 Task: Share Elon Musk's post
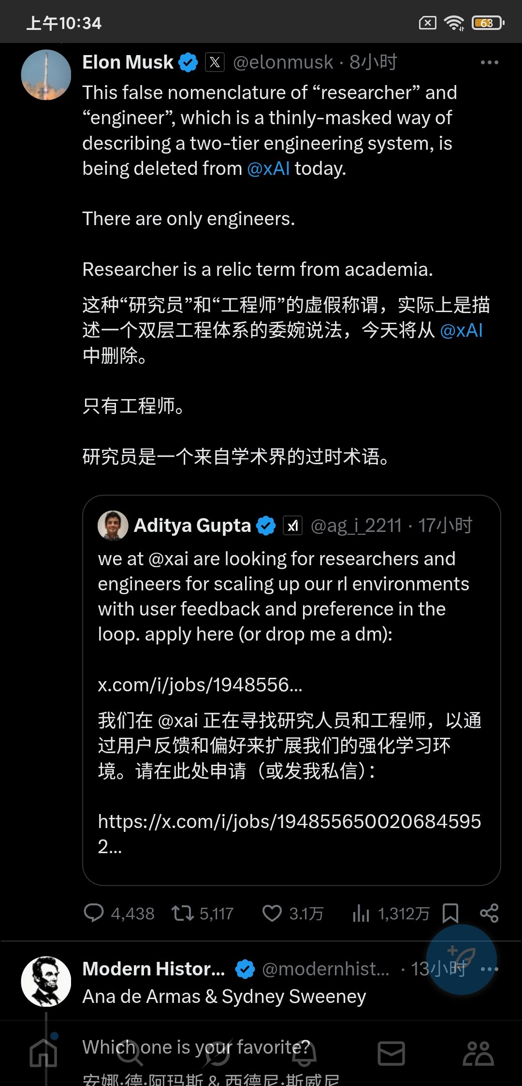489,913
